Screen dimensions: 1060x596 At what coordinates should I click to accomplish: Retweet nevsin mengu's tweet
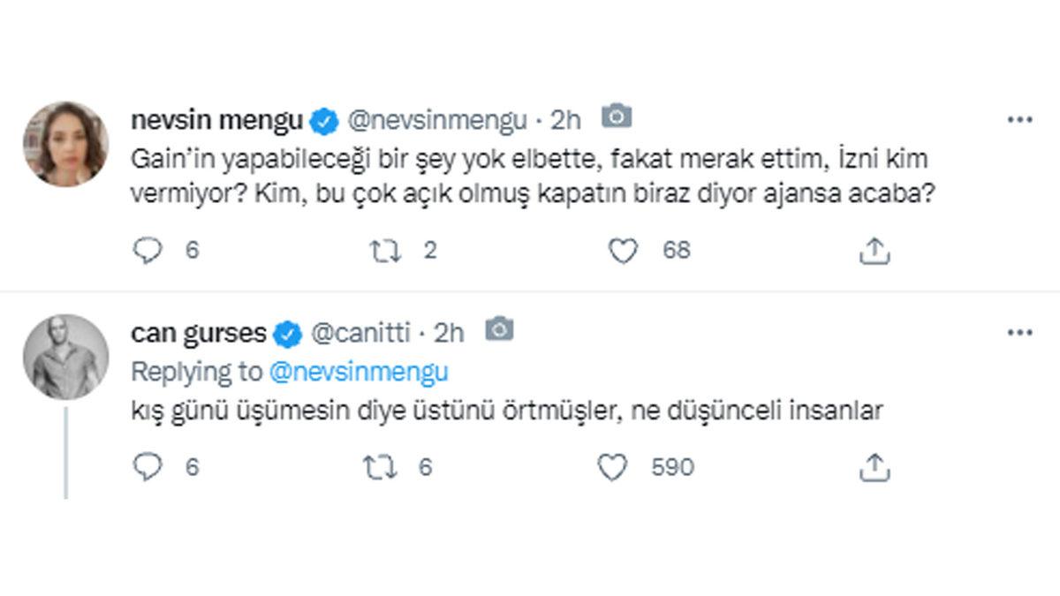386,251
